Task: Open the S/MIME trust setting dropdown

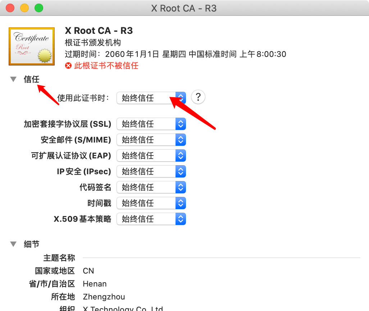Action: [151, 140]
